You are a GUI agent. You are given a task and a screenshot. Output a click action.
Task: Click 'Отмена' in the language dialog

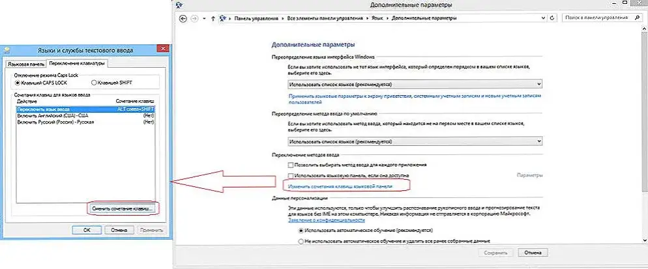pyautogui.click(x=120, y=230)
